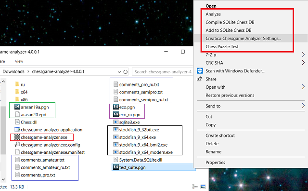The width and height of the screenshot is (308, 191).
Task: Refresh the folder with the refresh button
Action: (x=125, y=72)
